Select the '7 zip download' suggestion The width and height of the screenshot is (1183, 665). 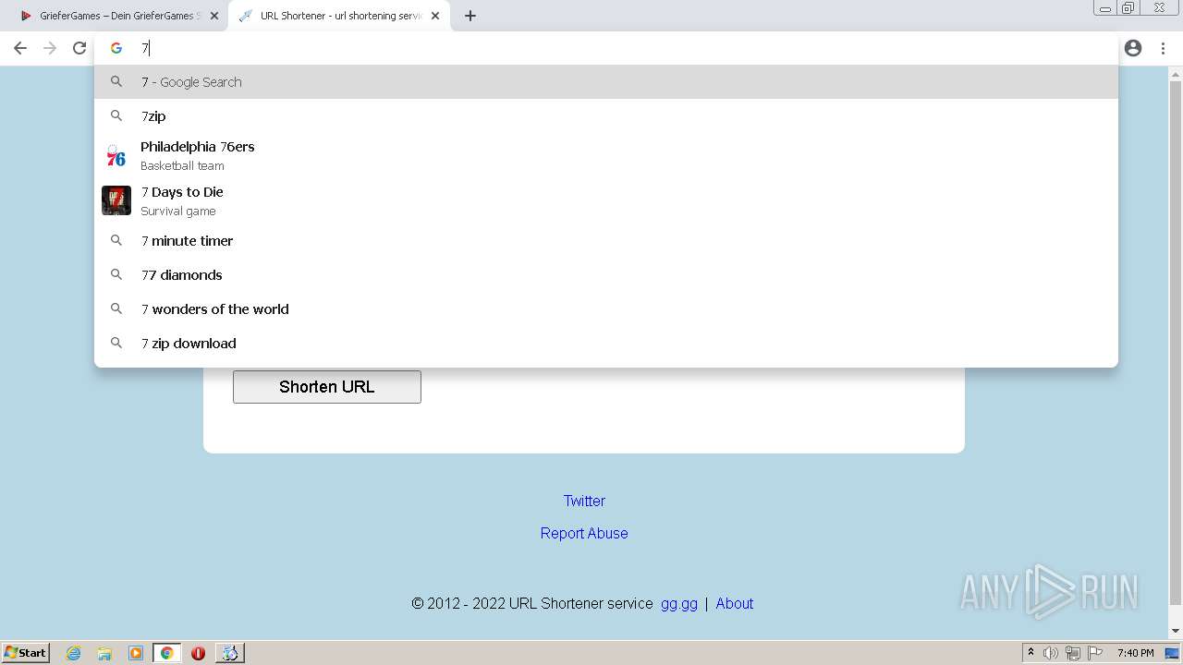pos(606,343)
